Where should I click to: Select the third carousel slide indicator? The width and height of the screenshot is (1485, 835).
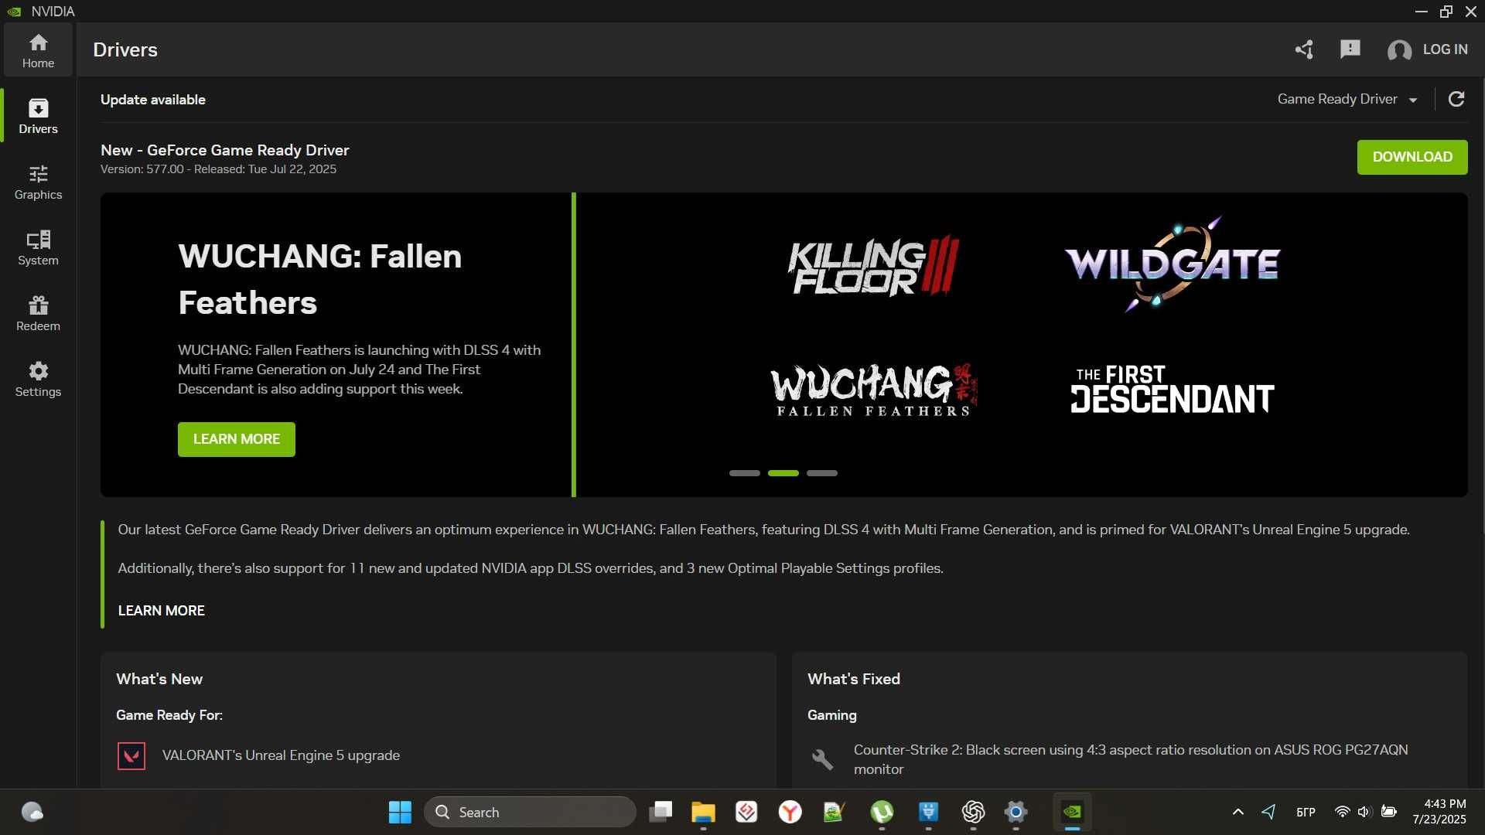[x=822, y=473]
